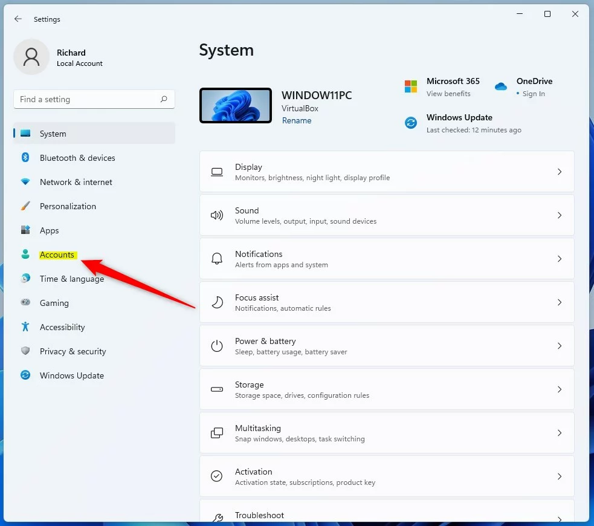594x526 pixels.
Task: Click the Find a setting search box
Action: pyautogui.click(x=88, y=99)
